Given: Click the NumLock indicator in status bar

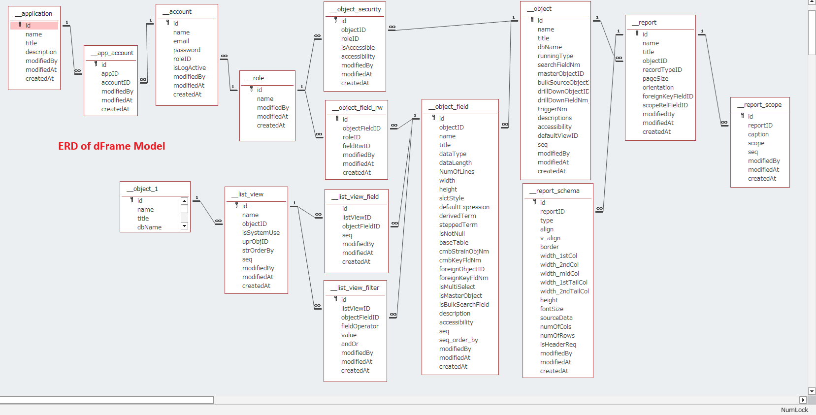Looking at the screenshot, I should (x=794, y=410).
